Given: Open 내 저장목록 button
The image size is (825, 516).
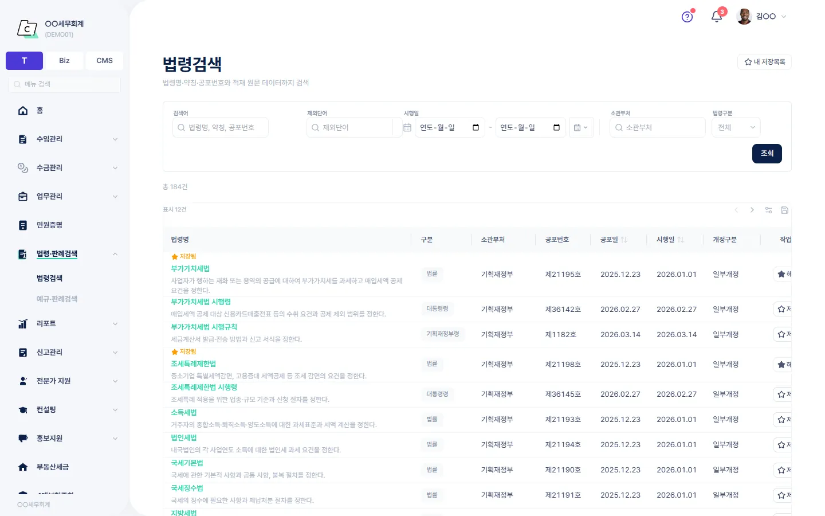Looking at the screenshot, I should tap(764, 62).
